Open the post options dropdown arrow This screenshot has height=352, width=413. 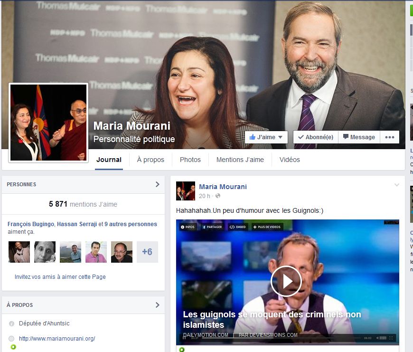click(397, 185)
